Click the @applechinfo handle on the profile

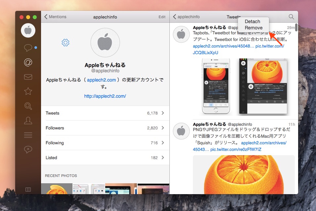[x=105, y=71]
